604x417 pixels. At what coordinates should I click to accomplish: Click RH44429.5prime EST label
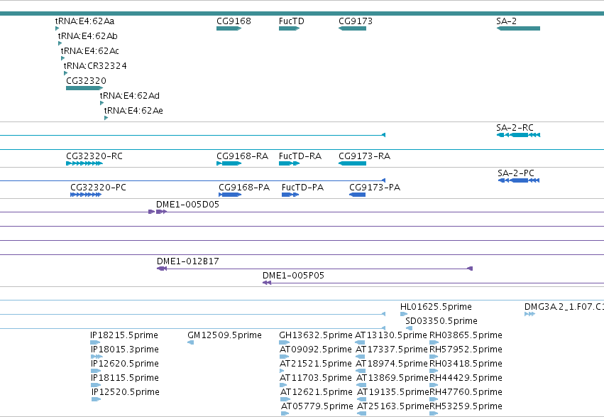[x=466, y=378]
